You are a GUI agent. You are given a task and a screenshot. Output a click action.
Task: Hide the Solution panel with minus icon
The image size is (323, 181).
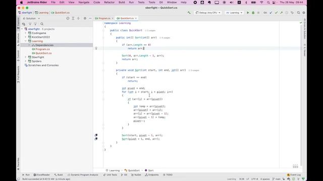click(90, 18)
